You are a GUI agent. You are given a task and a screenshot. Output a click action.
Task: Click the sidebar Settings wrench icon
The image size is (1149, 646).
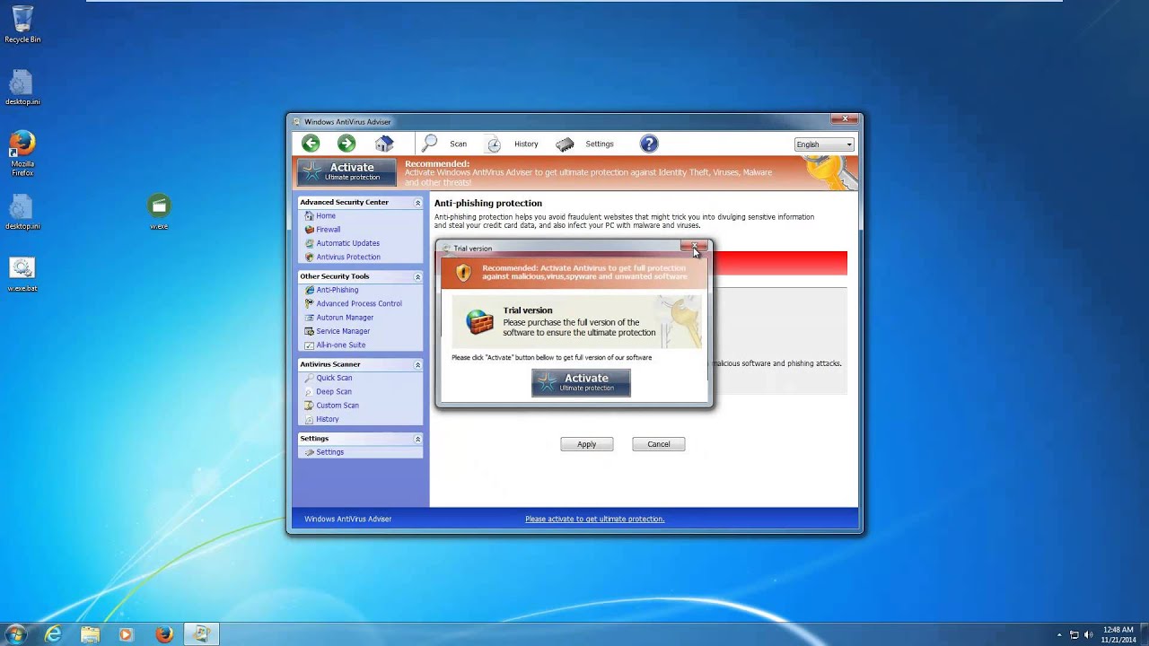click(x=310, y=452)
